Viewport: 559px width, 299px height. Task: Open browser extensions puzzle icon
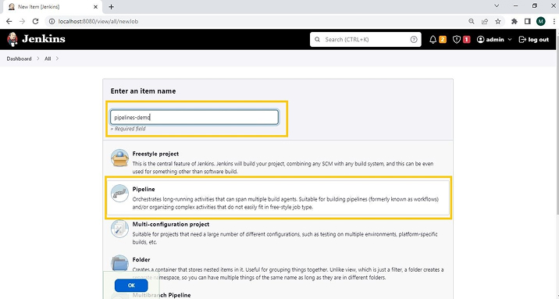point(514,21)
